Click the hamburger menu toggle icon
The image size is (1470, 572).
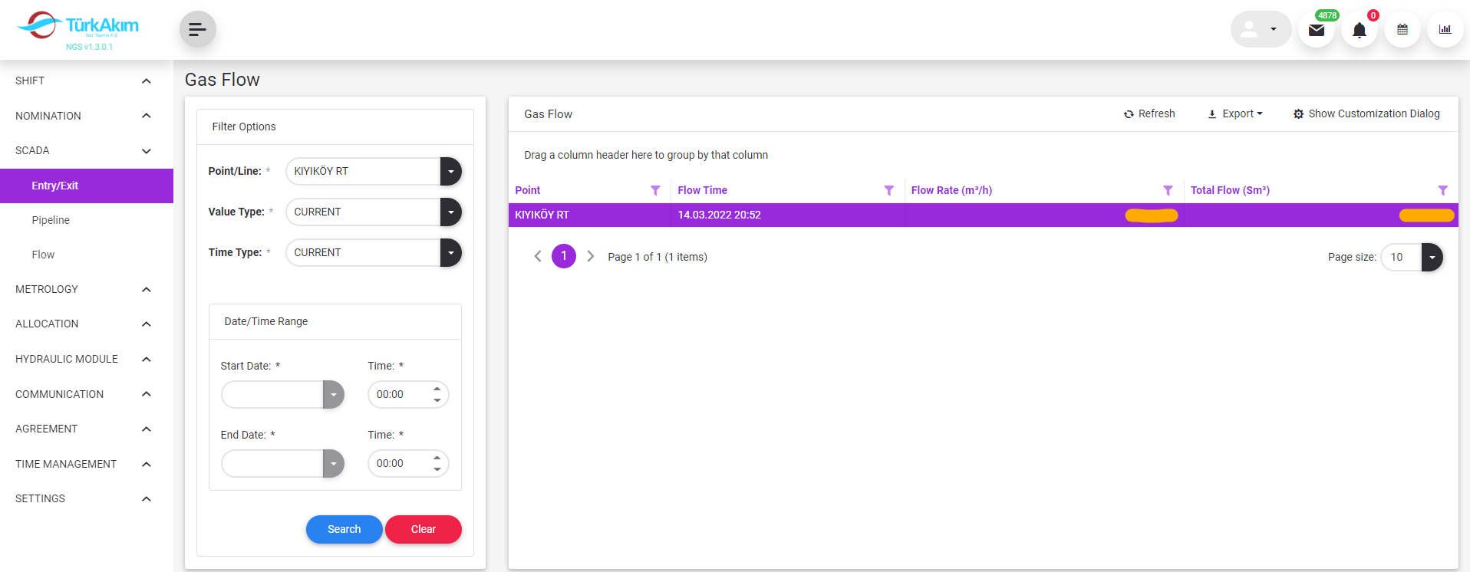point(197,29)
